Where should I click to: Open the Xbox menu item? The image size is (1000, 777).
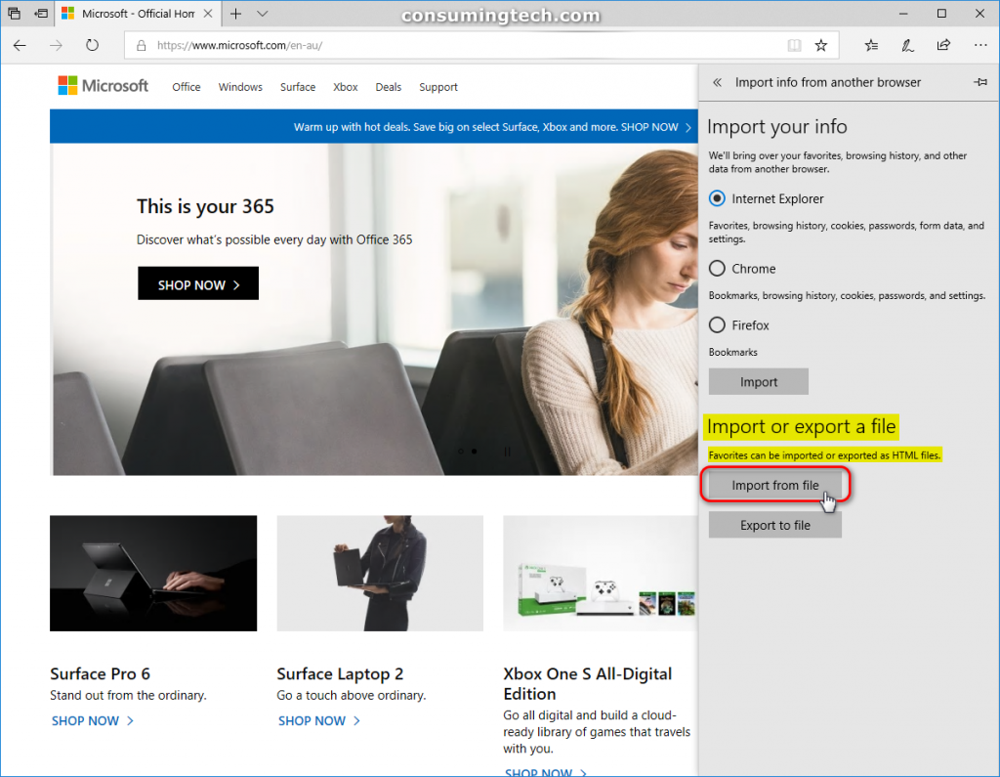pos(346,87)
